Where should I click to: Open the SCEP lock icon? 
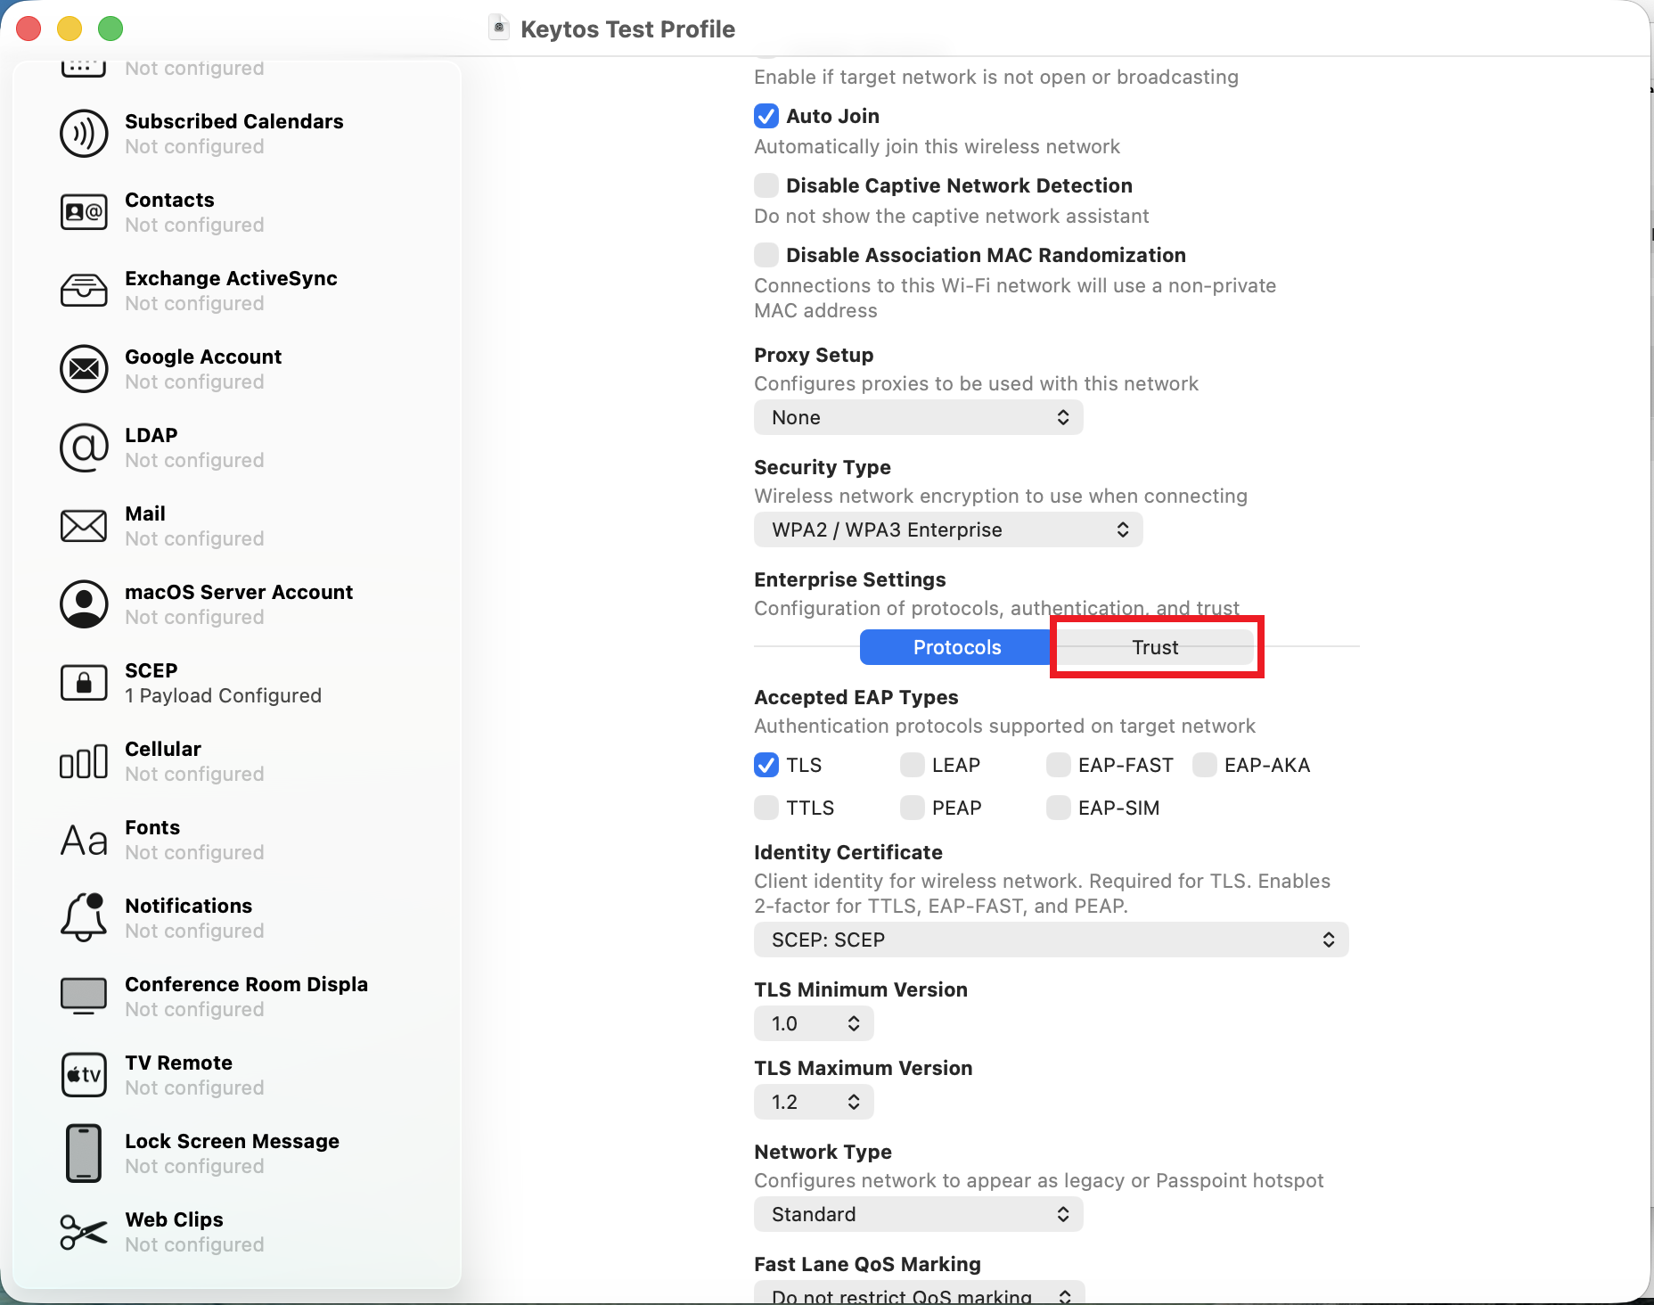pos(84,683)
